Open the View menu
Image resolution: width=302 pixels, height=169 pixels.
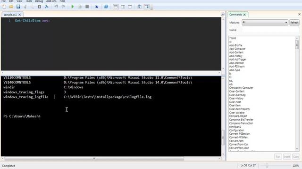click(19, 1)
